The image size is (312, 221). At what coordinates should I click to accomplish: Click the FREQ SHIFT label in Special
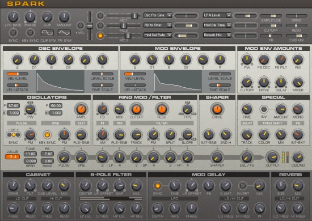click(x=272, y=123)
